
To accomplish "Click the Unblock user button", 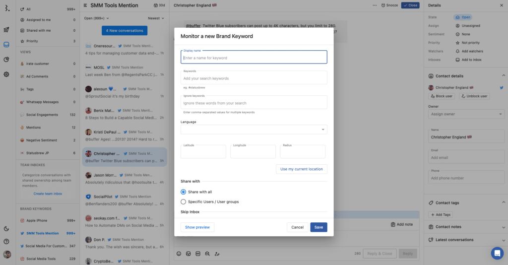I will click(x=474, y=96).
